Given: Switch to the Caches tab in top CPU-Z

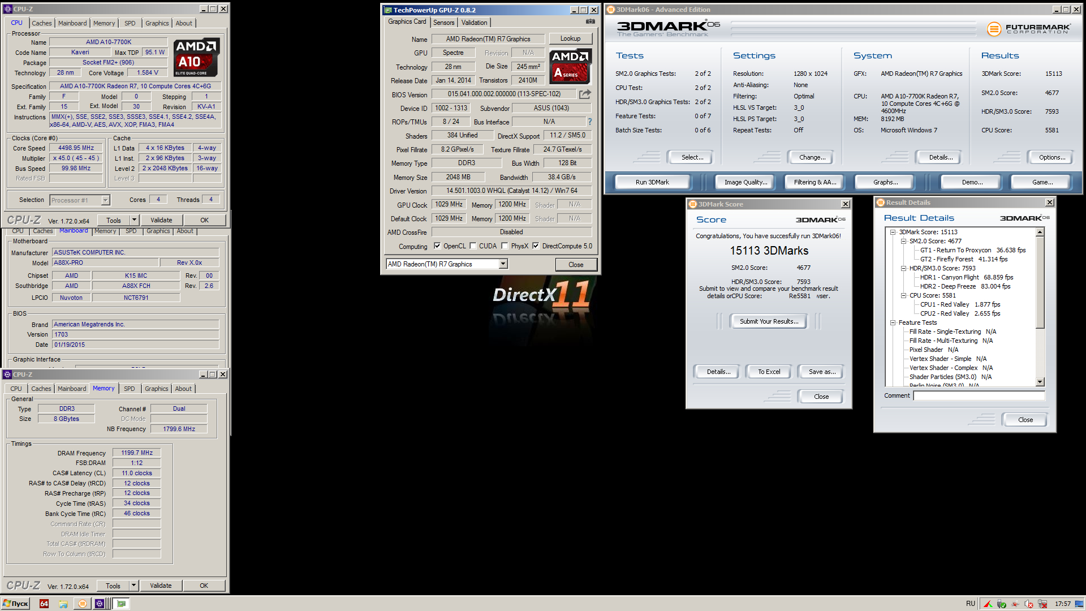Looking at the screenshot, I should [41, 23].
